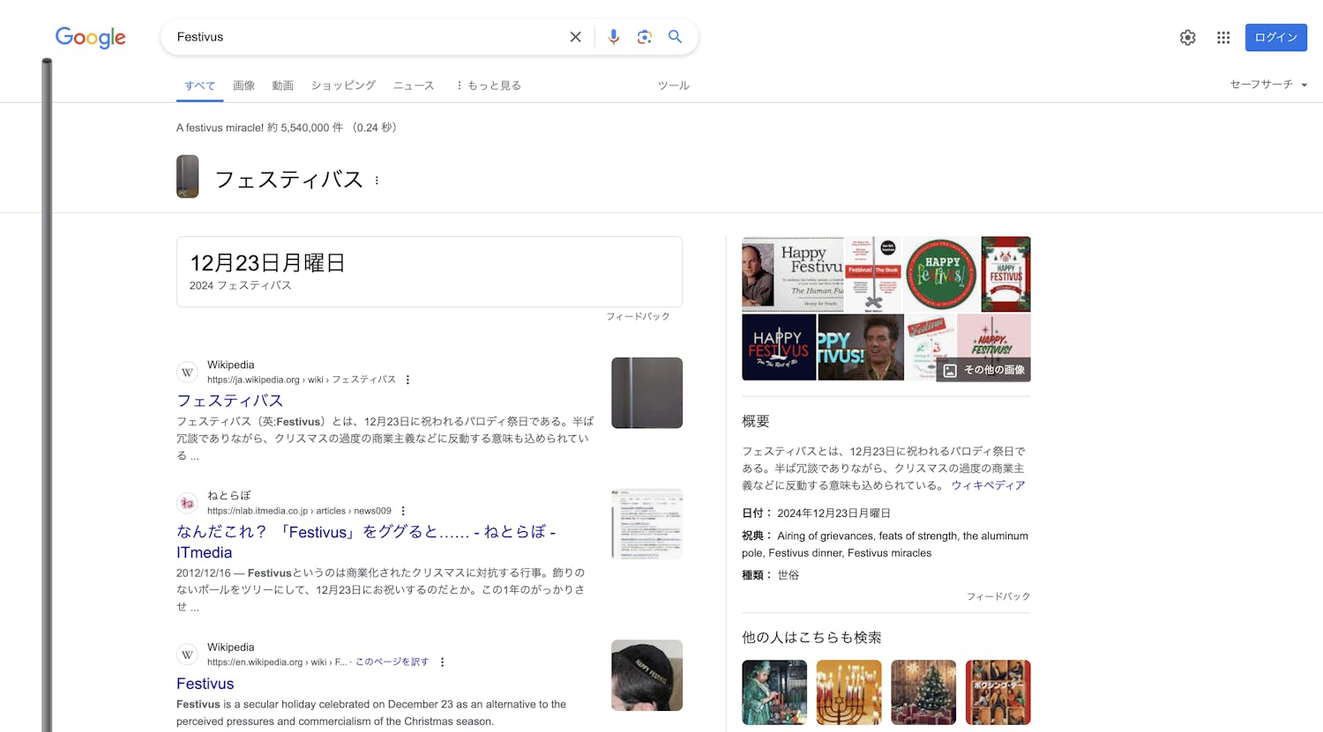Open options for nlab.itmedia.co.jp result
This screenshot has height=732, width=1323.
403,511
